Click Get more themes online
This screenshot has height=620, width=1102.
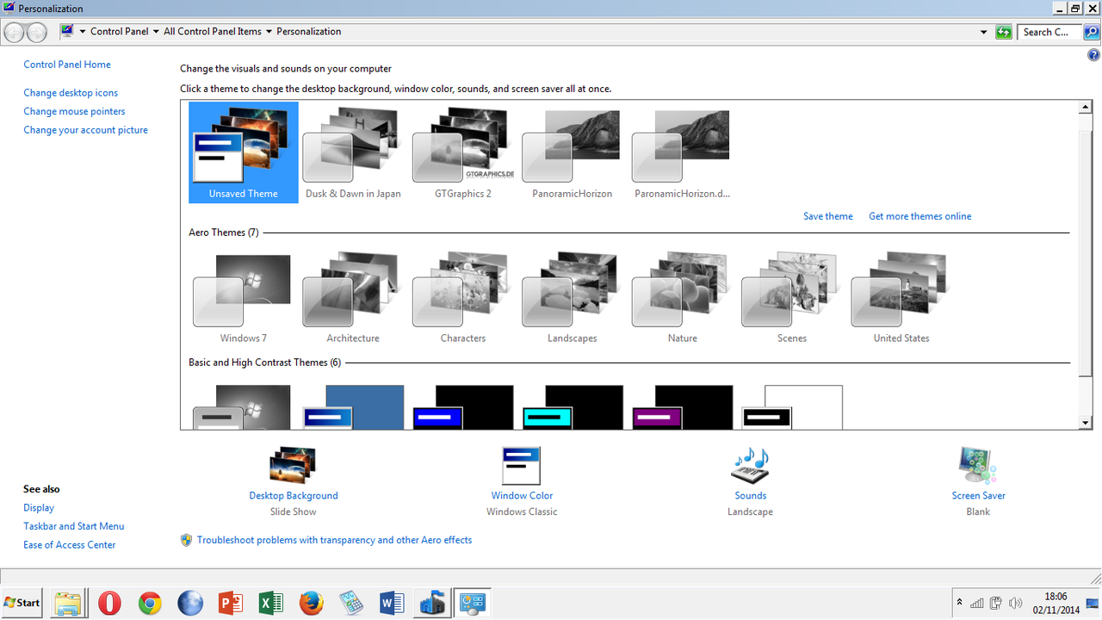coord(919,216)
